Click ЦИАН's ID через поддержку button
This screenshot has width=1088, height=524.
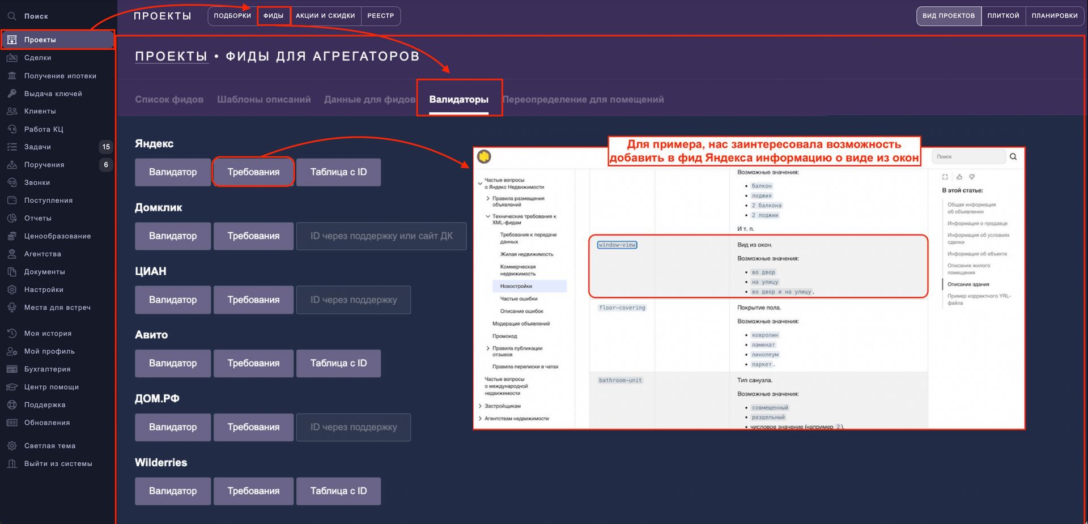point(354,300)
